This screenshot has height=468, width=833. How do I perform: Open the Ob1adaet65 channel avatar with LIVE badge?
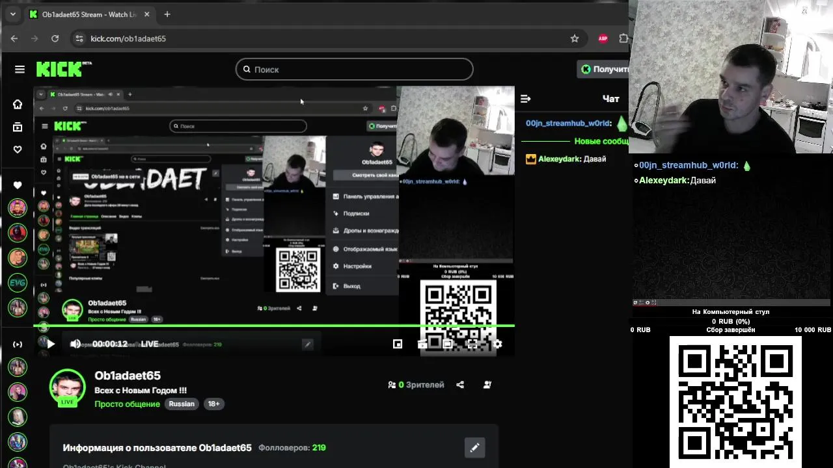point(68,388)
